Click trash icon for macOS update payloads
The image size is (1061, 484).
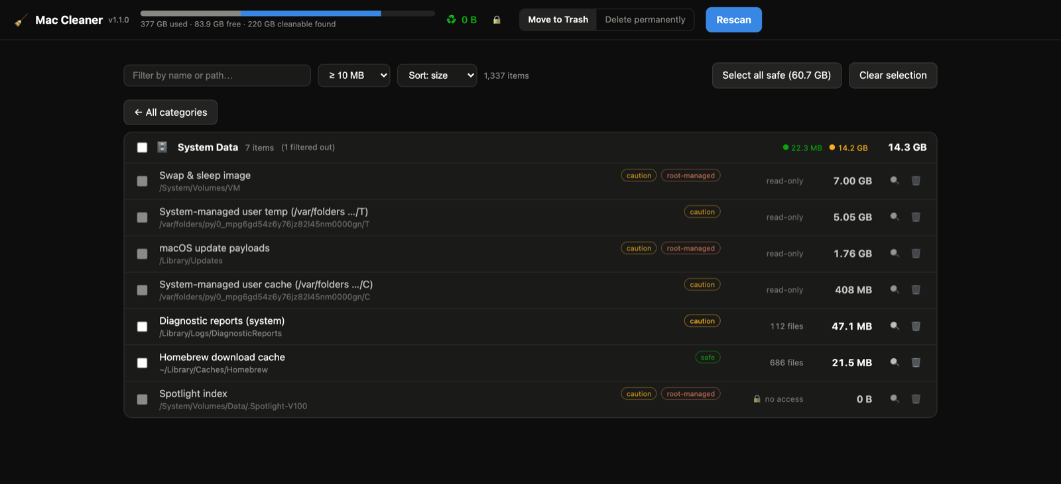pos(916,254)
